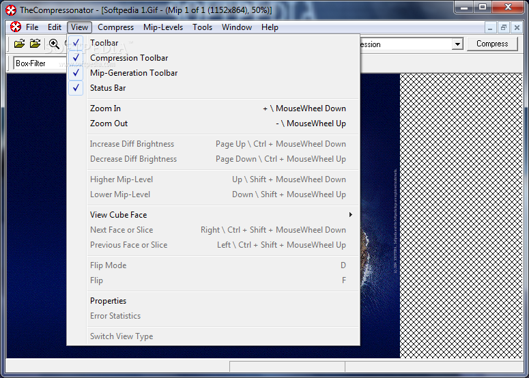This screenshot has height=378, width=529.
Task: Select Flip Mode entry
Action: tap(214, 265)
